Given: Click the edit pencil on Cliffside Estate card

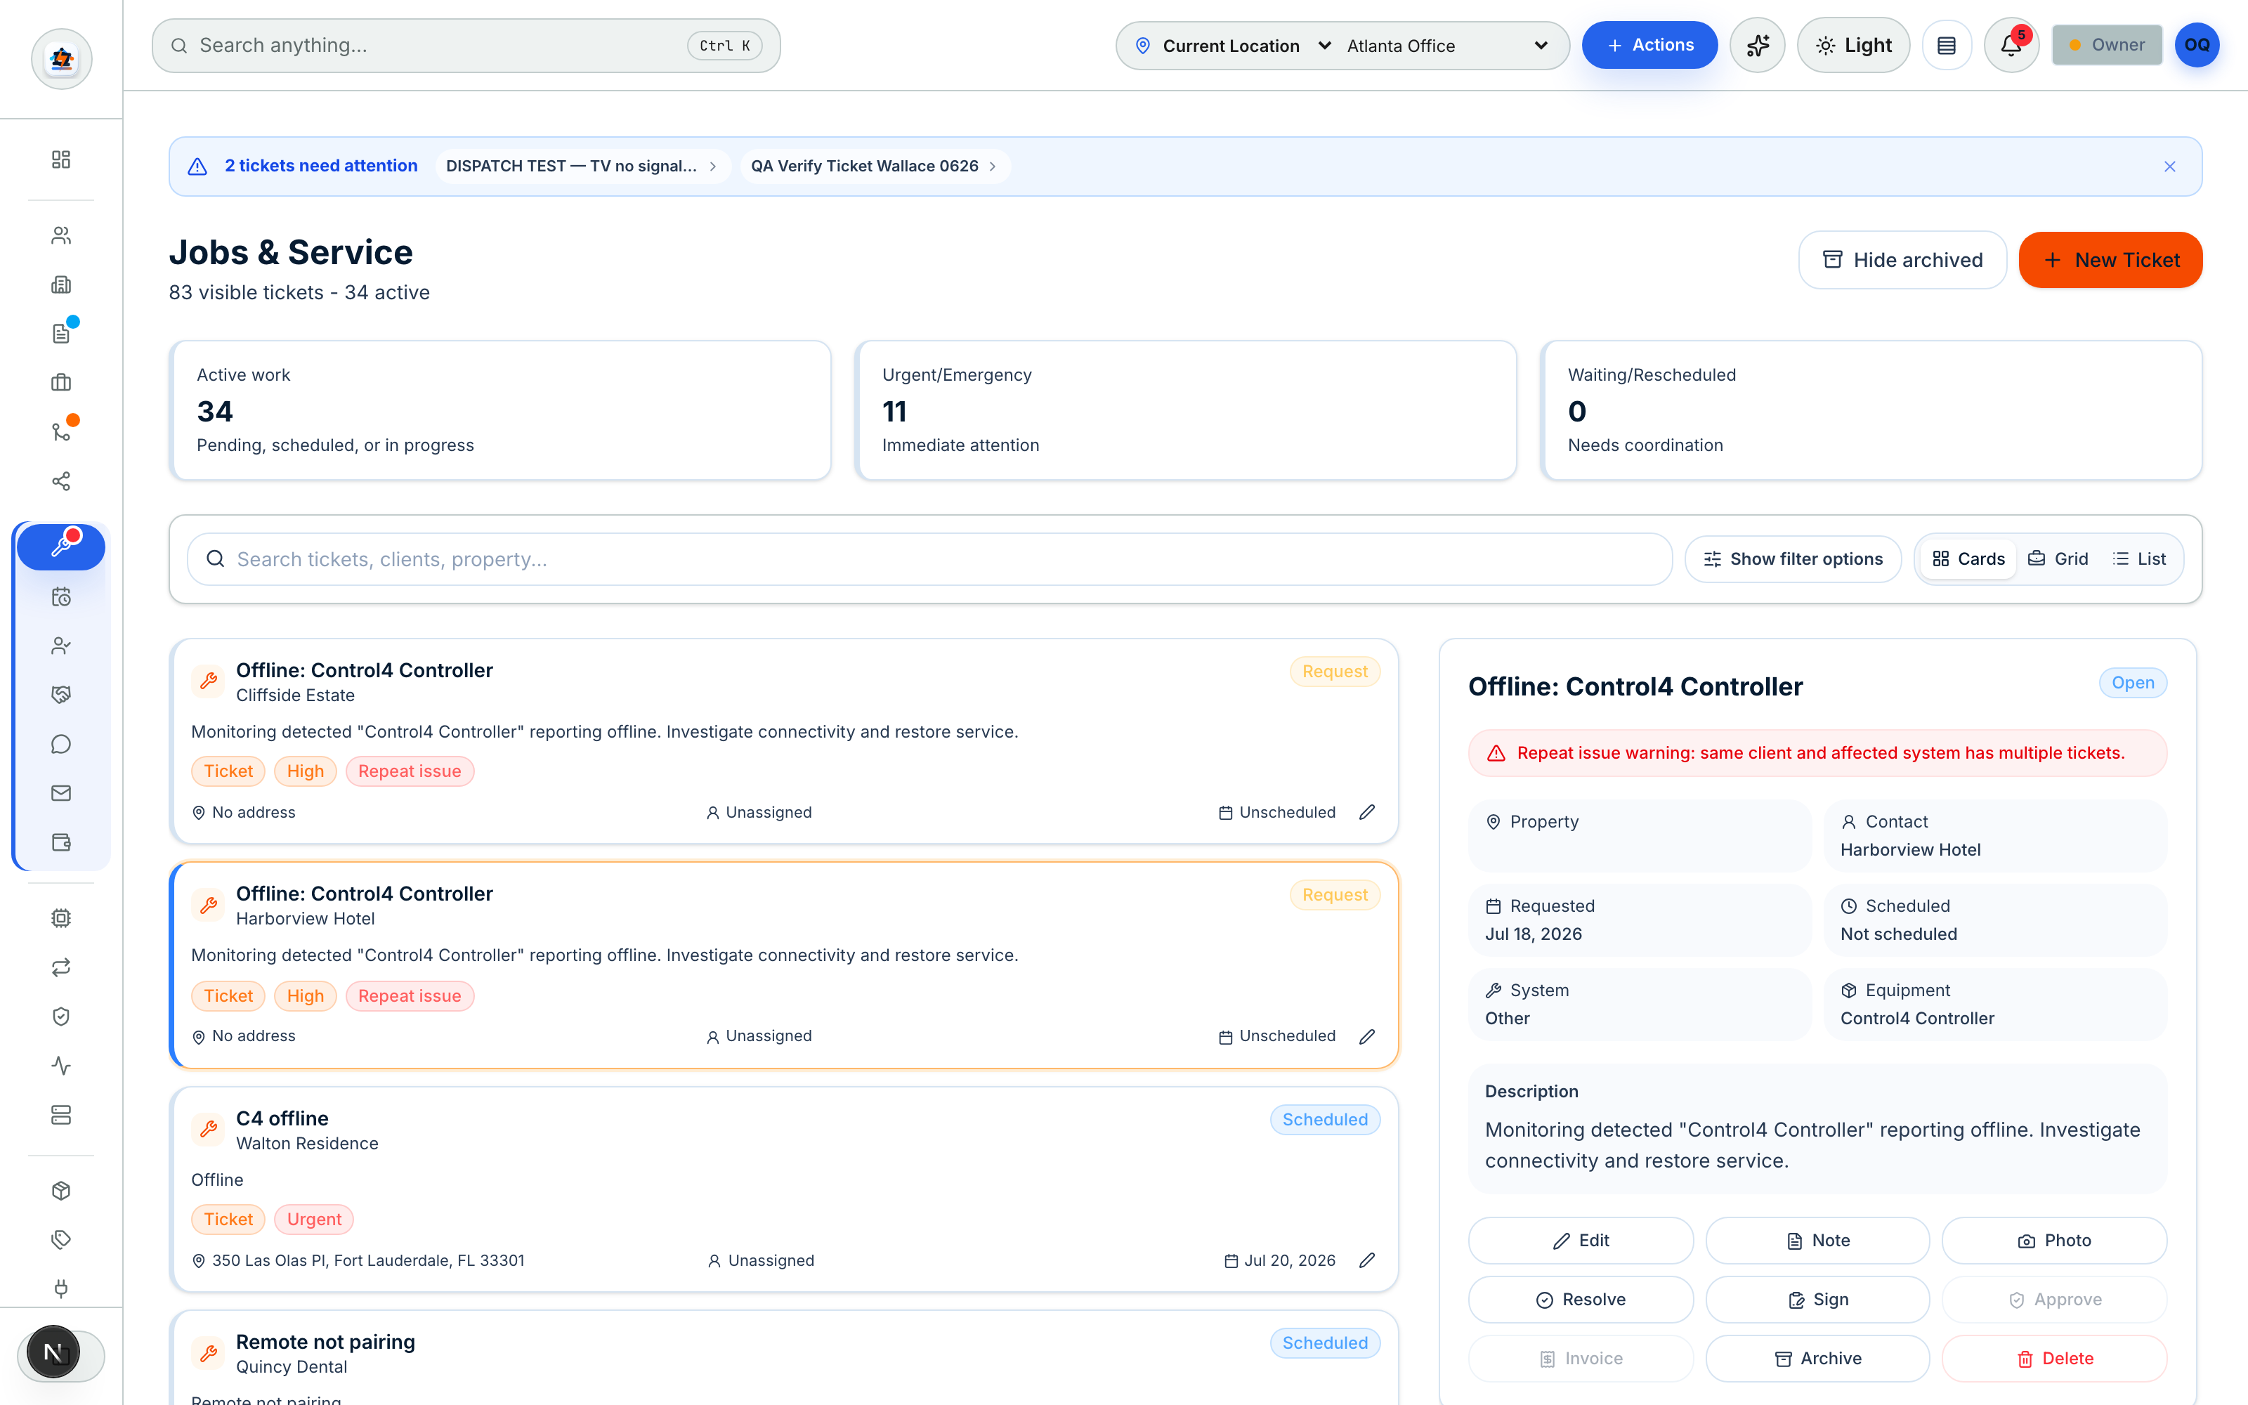Looking at the screenshot, I should pyautogui.click(x=1366, y=812).
